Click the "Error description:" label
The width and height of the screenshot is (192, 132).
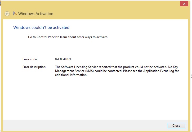point(34,67)
